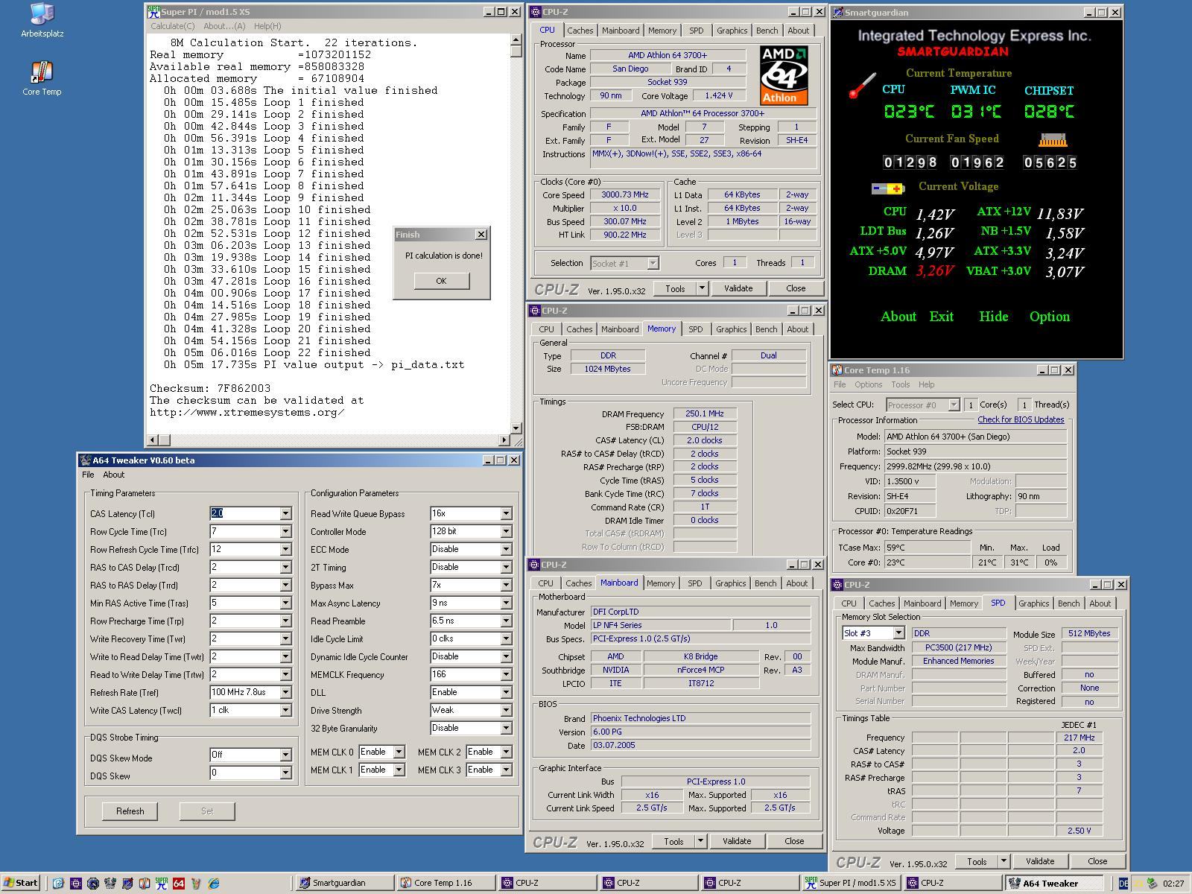Image resolution: width=1192 pixels, height=894 pixels.
Task: Click Option in Smartguardian
Action: tap(1049, 317)
